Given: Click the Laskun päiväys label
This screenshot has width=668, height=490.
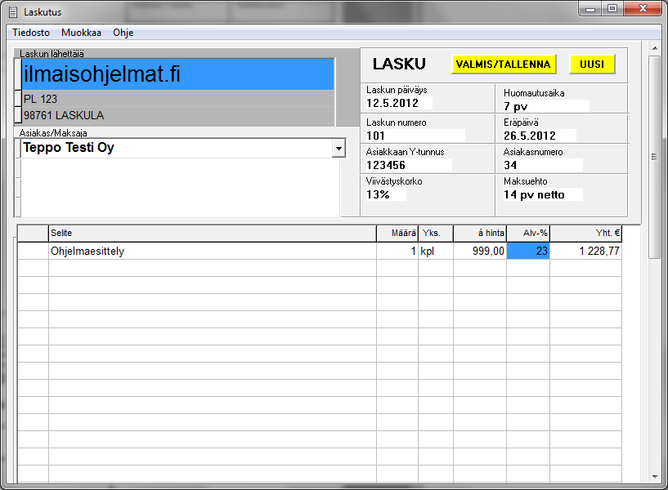Looking at the screenshot, I should coord(397,90).
